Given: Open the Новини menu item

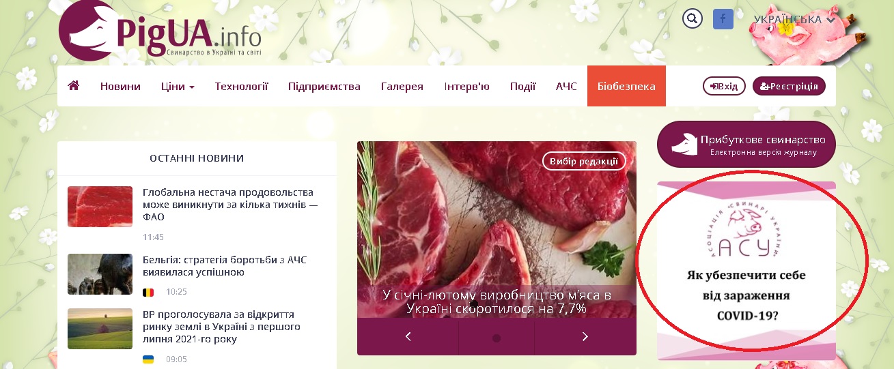Looking at the screenshot, I should 120,87.
